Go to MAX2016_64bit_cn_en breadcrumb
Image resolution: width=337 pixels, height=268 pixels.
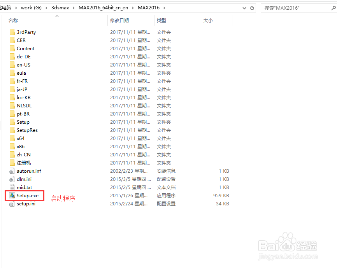point(103,8)
